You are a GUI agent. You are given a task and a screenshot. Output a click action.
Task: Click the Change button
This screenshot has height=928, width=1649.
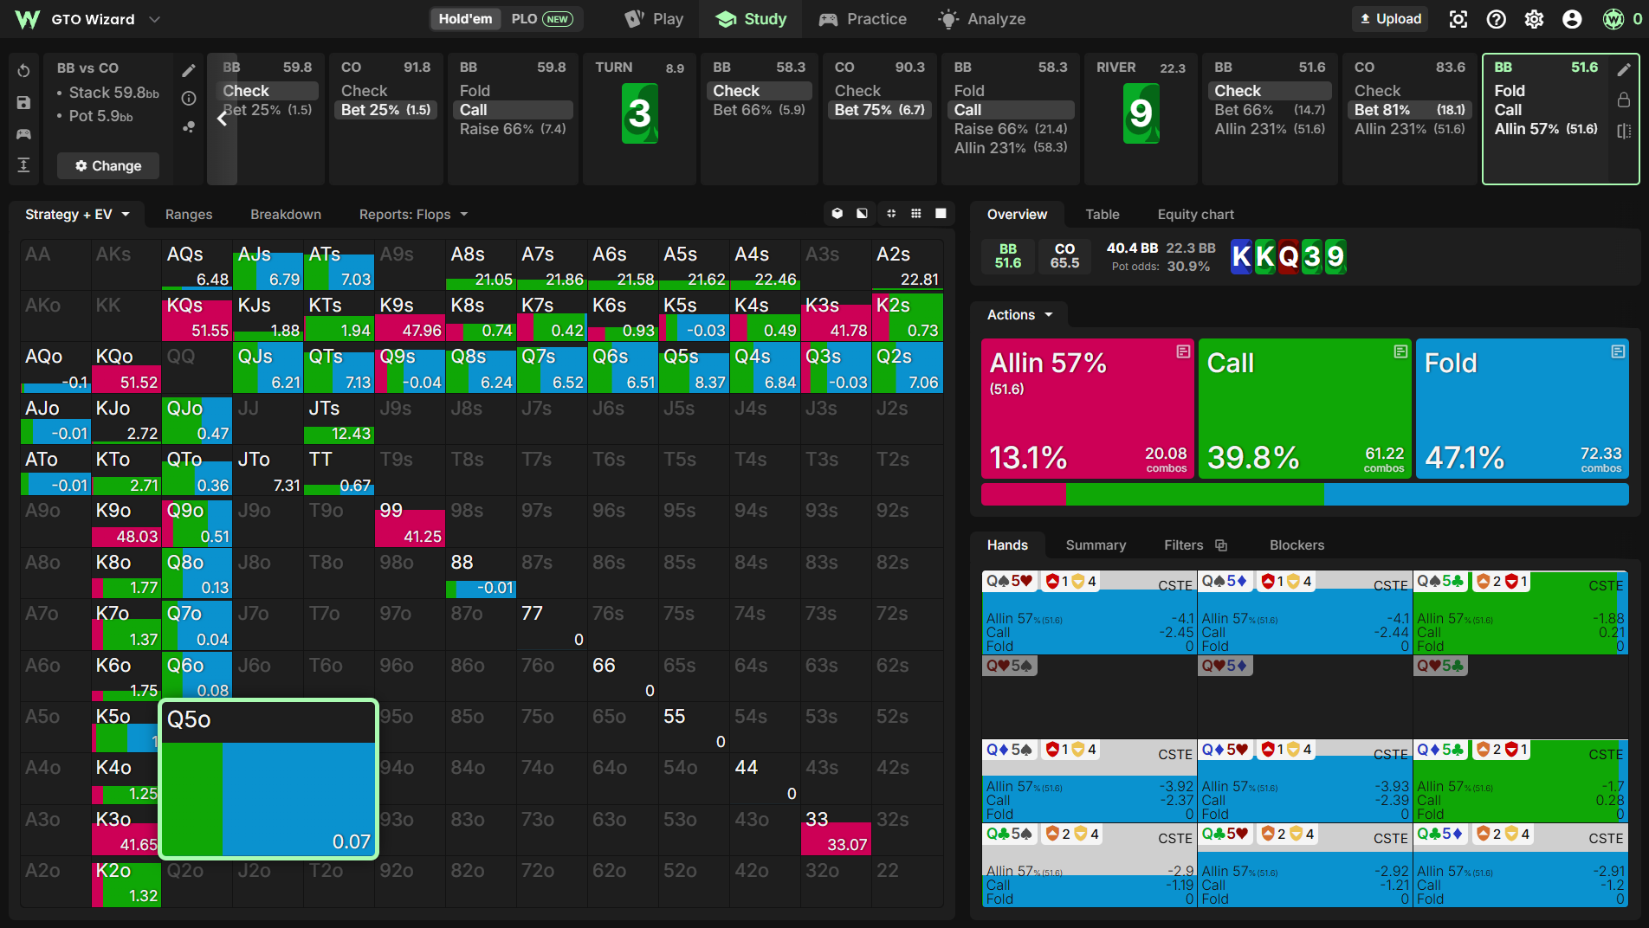pos(108,166)
